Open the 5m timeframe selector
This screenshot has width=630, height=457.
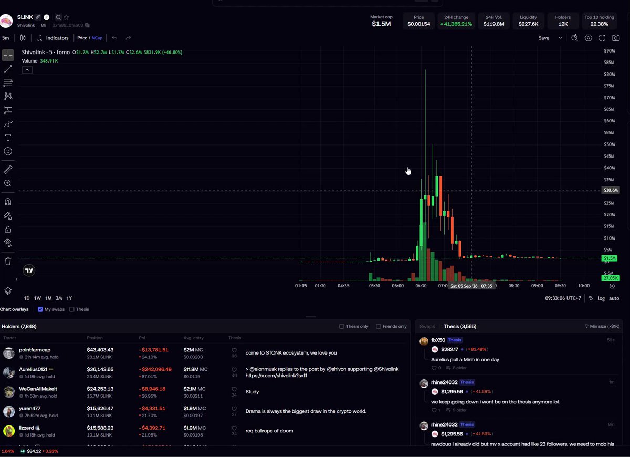(5, 38)
